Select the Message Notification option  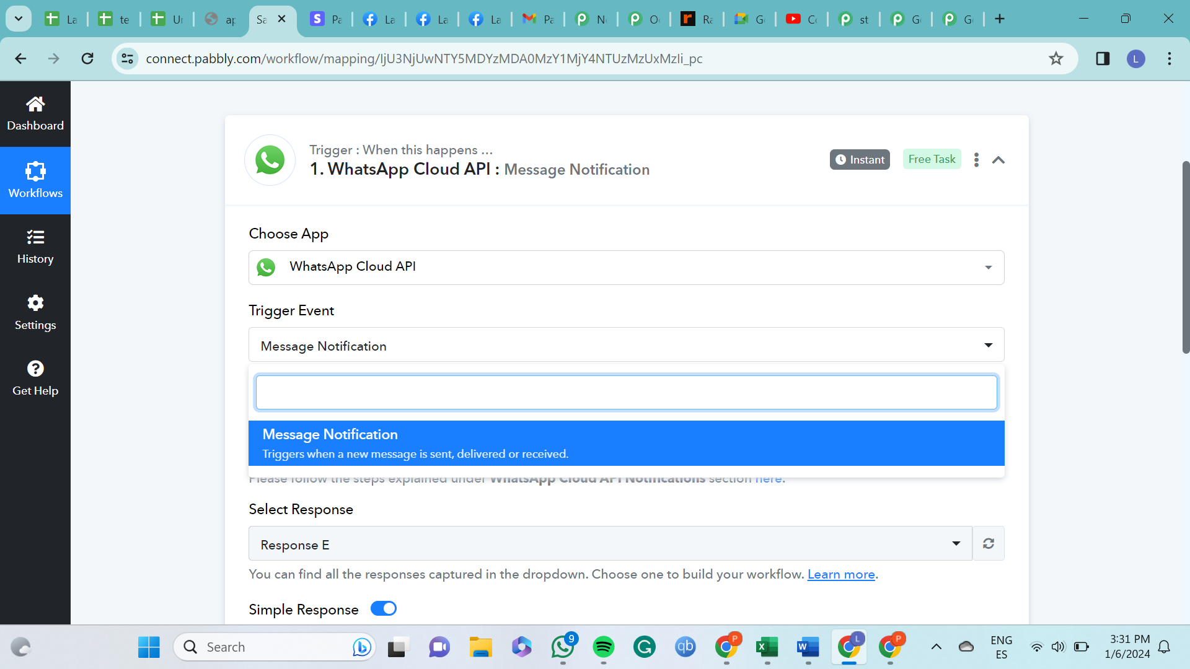pos(626,444)
